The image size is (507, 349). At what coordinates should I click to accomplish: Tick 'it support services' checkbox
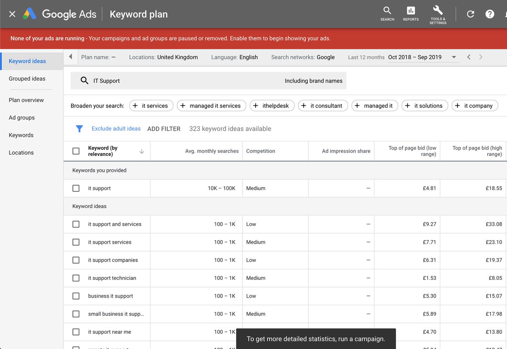click(x=76, y=242)
